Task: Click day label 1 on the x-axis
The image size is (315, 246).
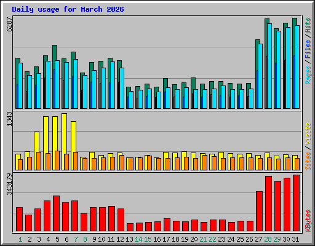Action: point(20,239)
